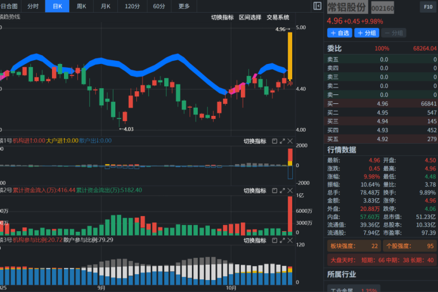
Task: Add stock to 自选 watchlist
Action: tap(340, 32)
